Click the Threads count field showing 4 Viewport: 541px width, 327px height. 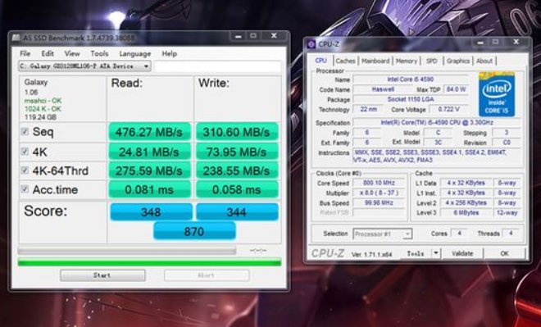[511, 234]
